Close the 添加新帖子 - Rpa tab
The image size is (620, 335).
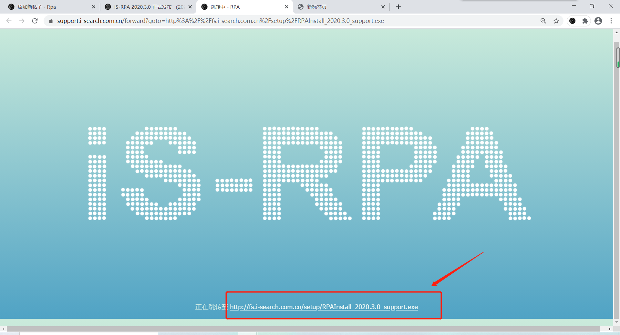(94, 7)
